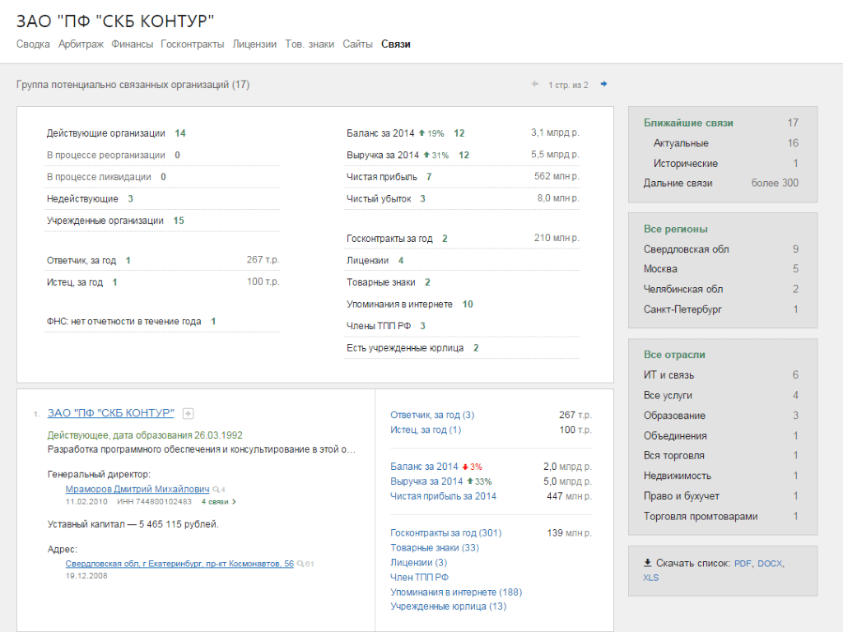843x632 pixels.
Task: Open the Сводка tab
Action: (33, 44)
